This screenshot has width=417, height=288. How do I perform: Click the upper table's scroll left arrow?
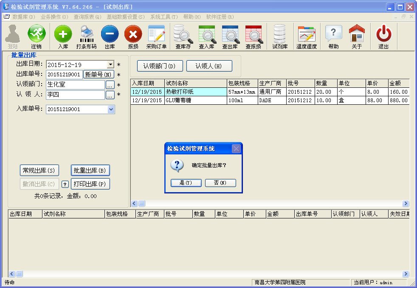click(134, 204)
